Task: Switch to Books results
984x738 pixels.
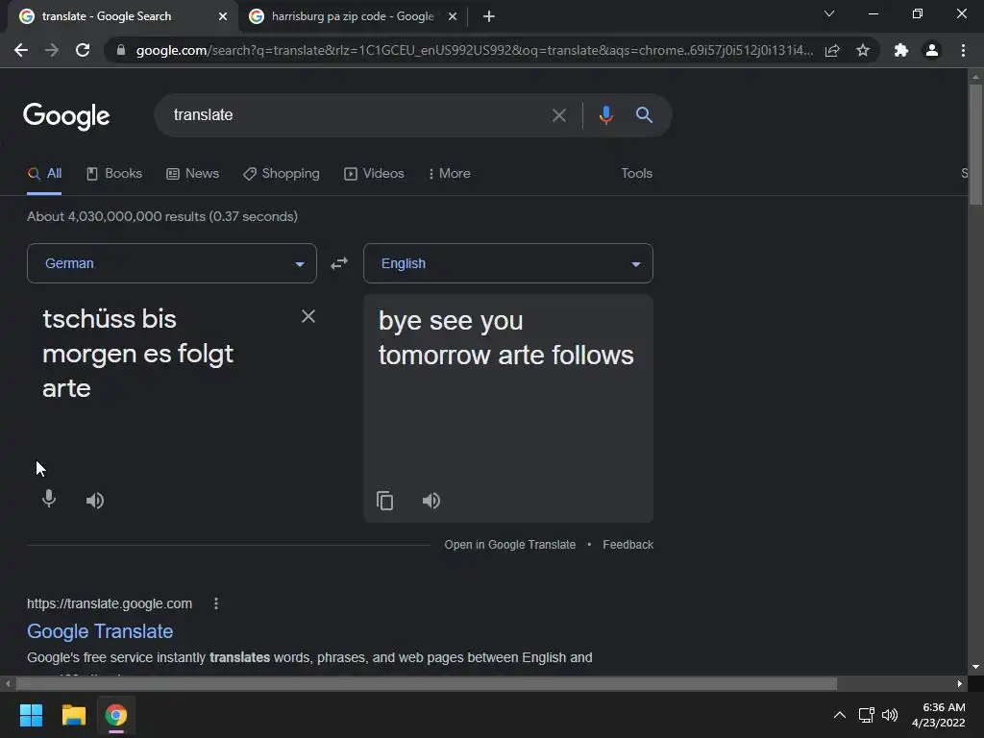Action: pos(114,173)
